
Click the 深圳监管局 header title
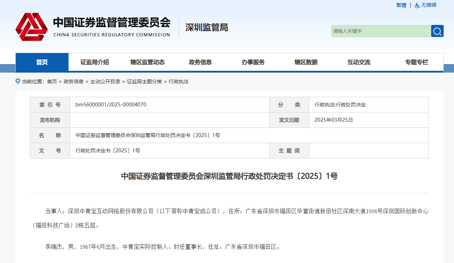click(x=207, y=27)
